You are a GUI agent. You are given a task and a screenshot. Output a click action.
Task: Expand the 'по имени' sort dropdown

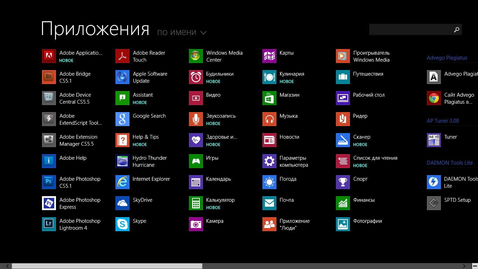point(182,32)
